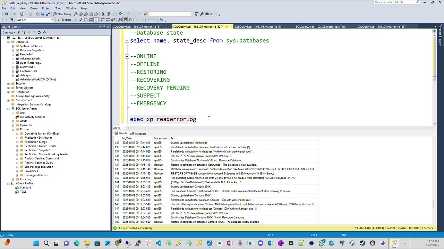
Task: Click the Analysis Services MDX Query icon
Action: pyautogui.click(x=81, y=14)
